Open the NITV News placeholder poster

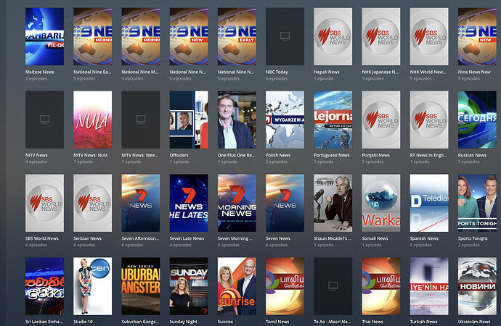click(x=44, y=120)
